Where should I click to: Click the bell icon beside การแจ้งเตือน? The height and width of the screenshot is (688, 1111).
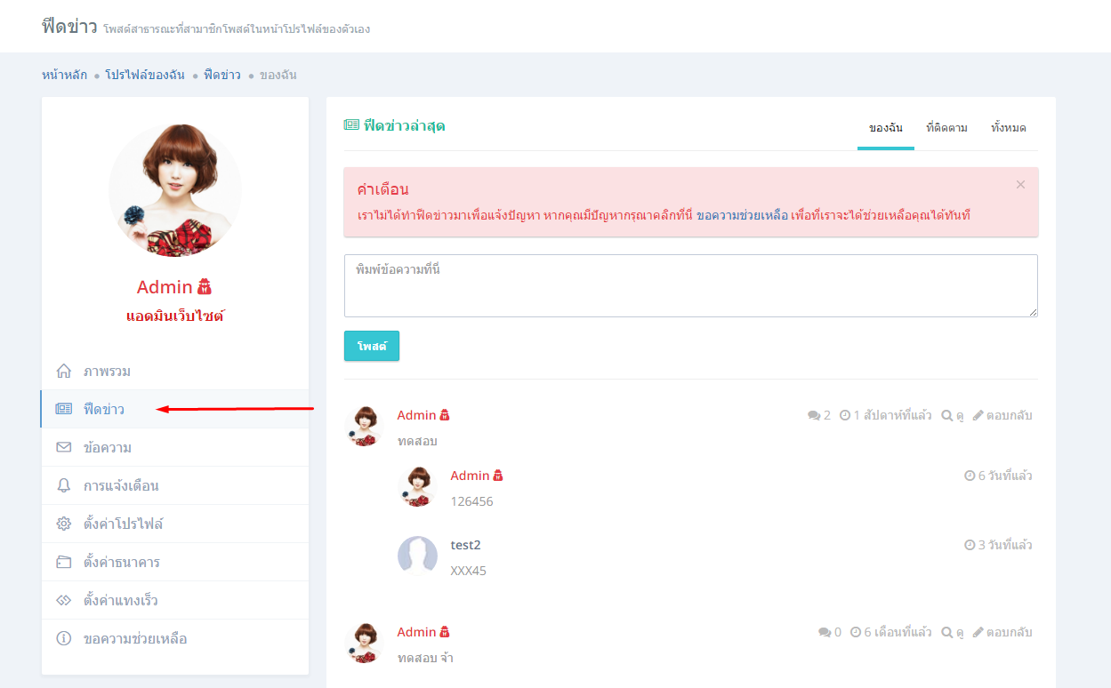[63, 485]
